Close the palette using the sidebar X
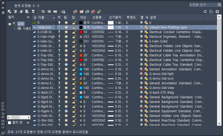The image size is (223, 136). 3,3
